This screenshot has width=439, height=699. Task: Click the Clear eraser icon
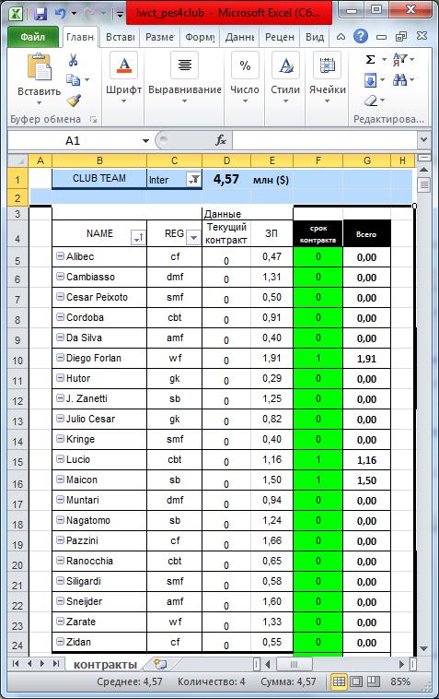click(371, 101)
